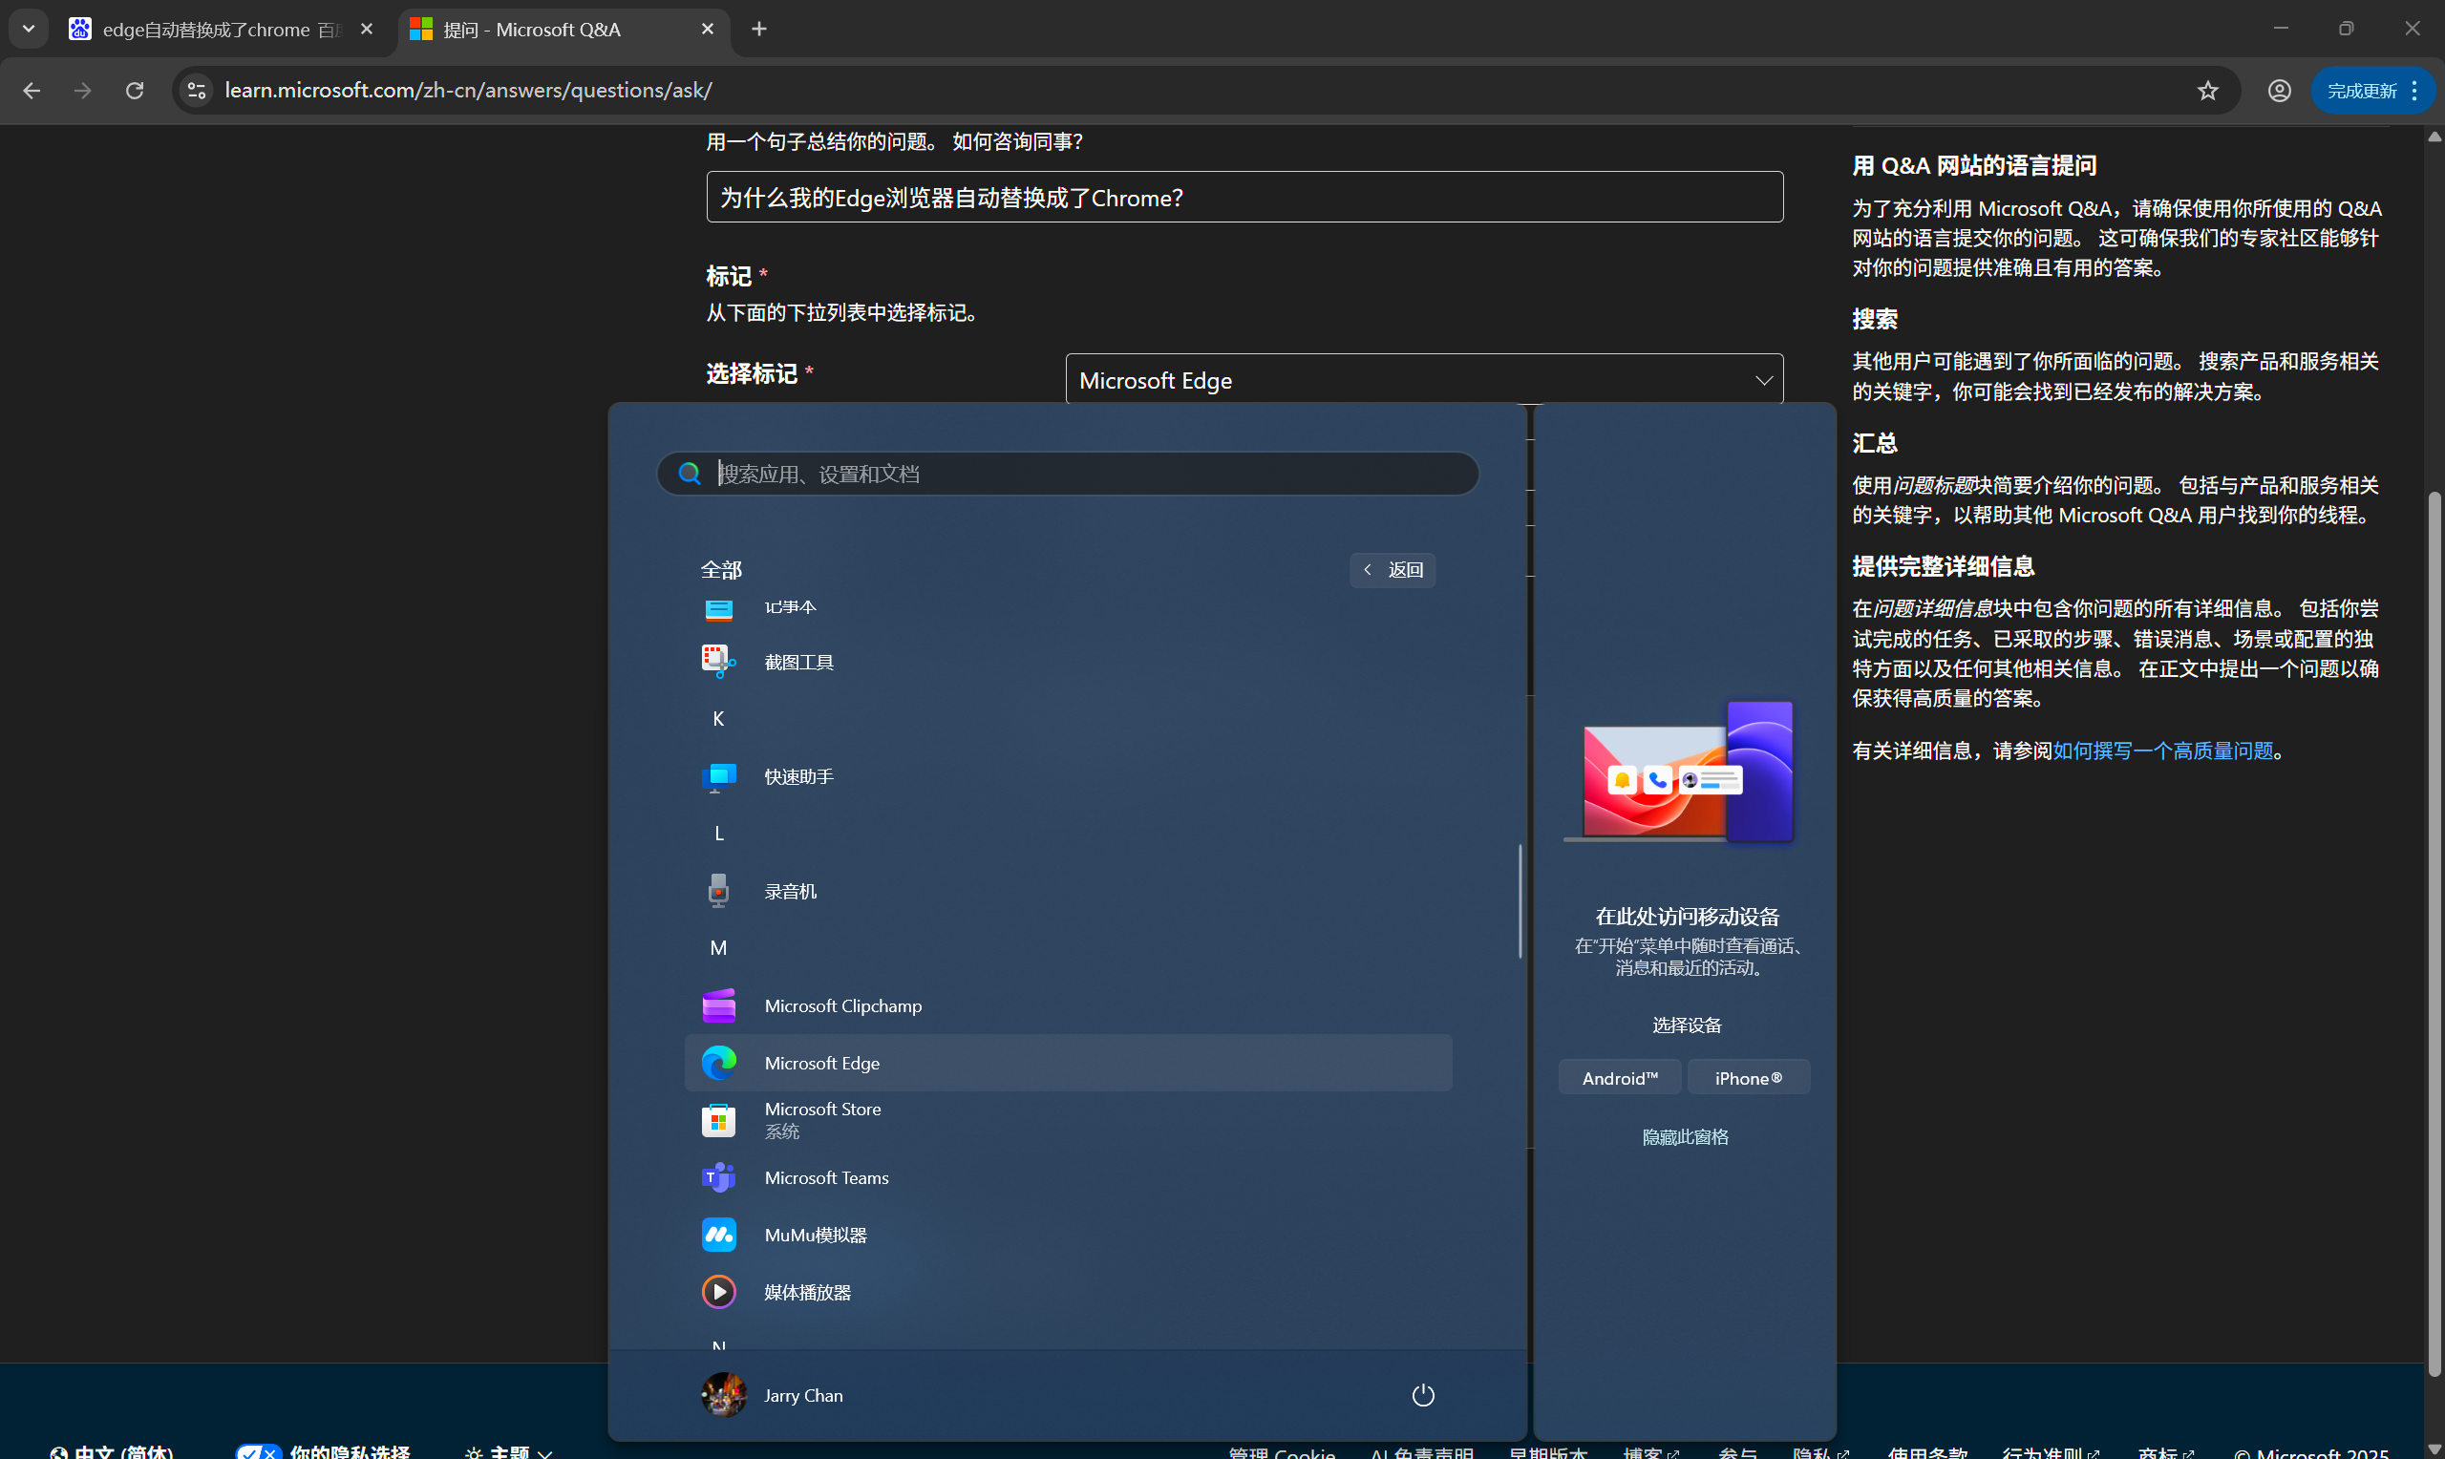The width and height of the screenshot is (2445, 1459).
Task: Select the Android™ device option
Action: pos(1620,1076)
